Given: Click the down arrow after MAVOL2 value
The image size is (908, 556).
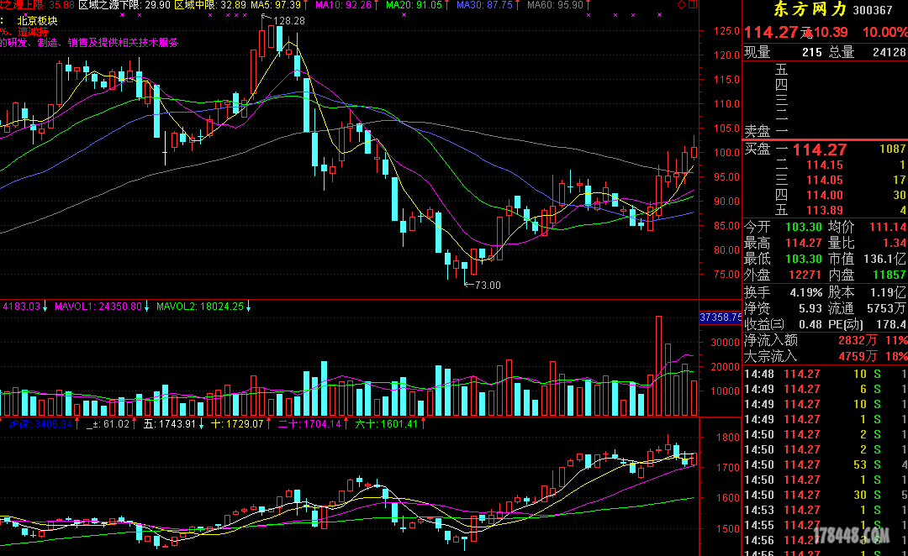Looking at the screenshot, I should [249, 307].
